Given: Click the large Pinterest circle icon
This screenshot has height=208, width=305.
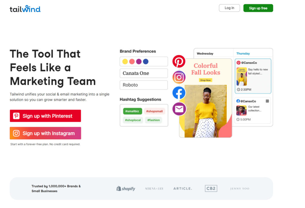Looking at the screenshot, I should 179,61.
